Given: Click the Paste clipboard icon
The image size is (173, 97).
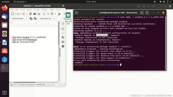Looking at the screenshot, I should pos(52,14).
